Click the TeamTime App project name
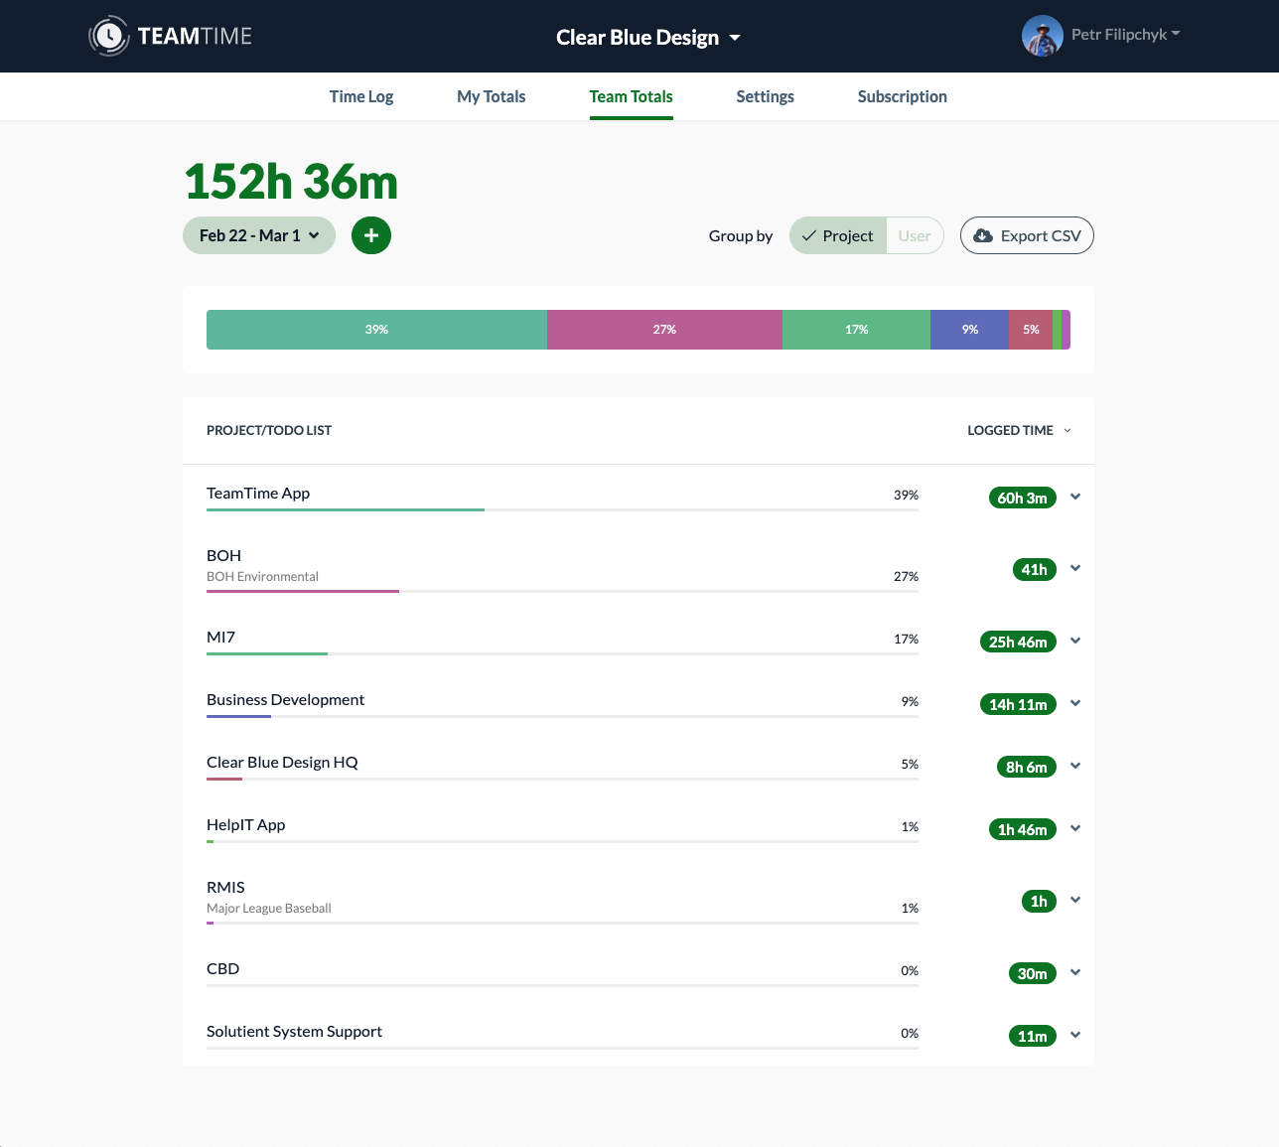Image resolution: width=1279 pixels, height=1147 pixels. pos(258,494)
